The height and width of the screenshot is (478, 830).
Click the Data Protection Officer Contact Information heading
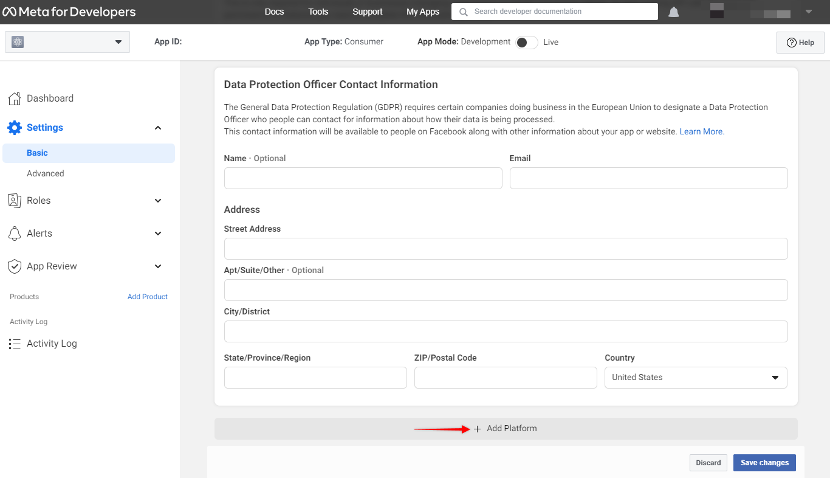(x=331, y=85)
